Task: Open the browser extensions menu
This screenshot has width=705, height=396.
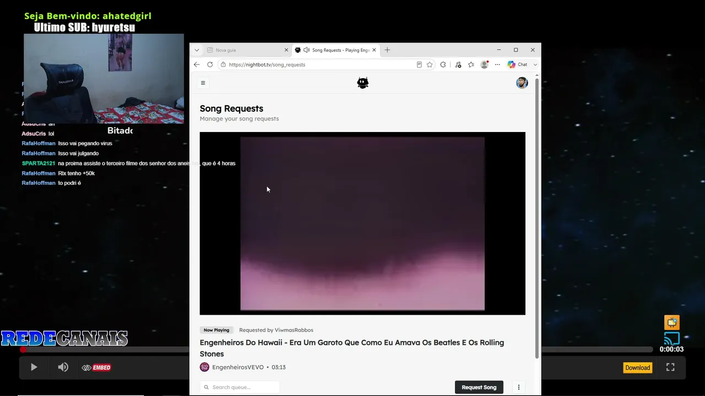Action: pyautogui.click(x=443, y=64)
